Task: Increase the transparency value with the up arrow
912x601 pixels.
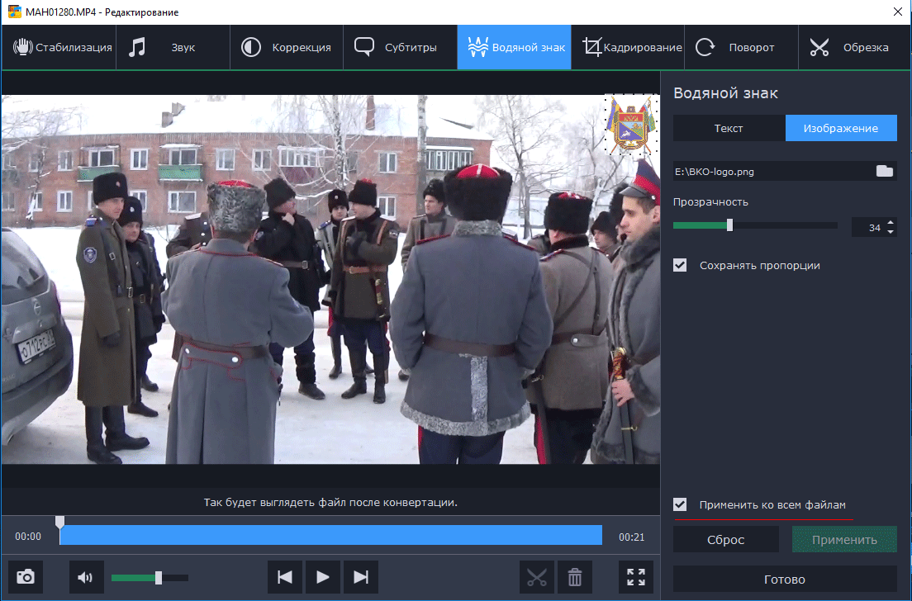Action: (x=890, y=224)
